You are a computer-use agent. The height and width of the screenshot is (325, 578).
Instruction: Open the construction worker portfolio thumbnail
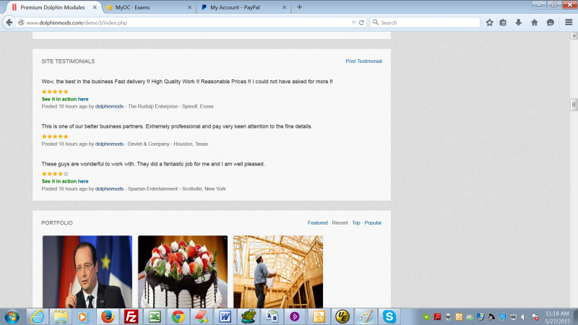tap(278, 272)
